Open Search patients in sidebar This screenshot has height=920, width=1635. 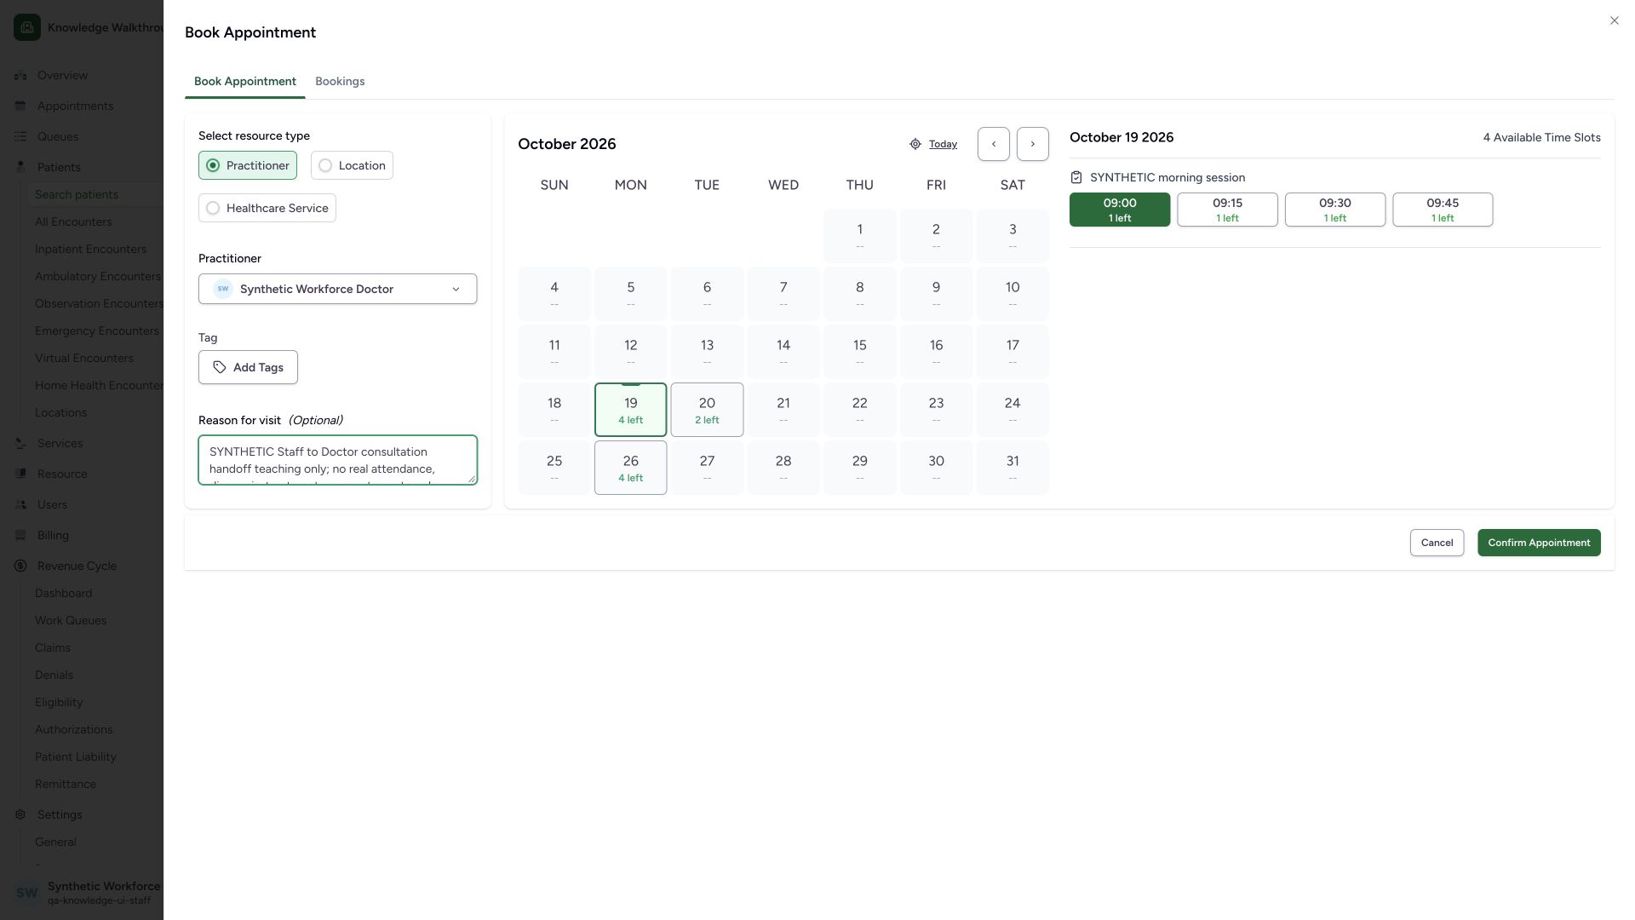tap(77, 194)
